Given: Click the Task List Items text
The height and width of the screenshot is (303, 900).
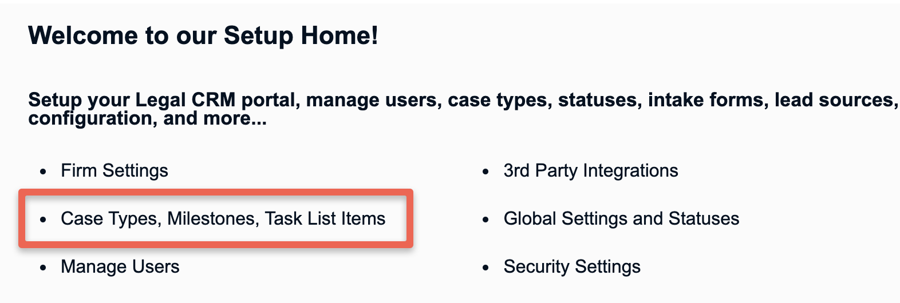Looking at the screenshot, I should coord(325,218).
